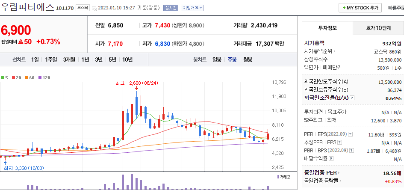404x190 pixels.
Task: Open the 기업개요 dropdown
Action: pyautogui.click(x=192, y=8)
